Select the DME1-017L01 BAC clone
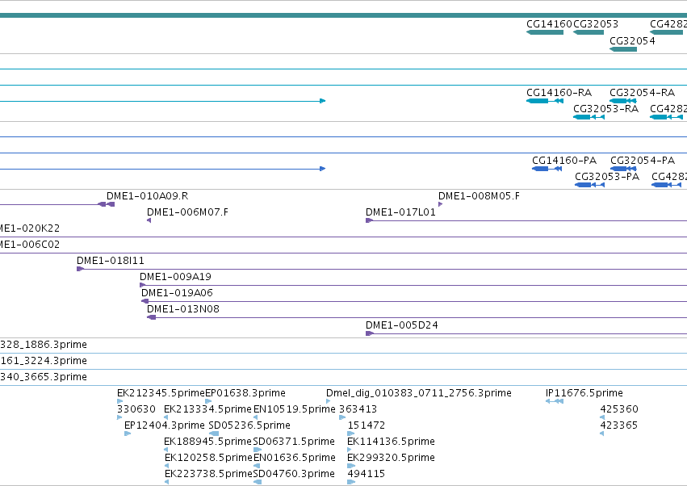687x486 pixels. point(526,220)
